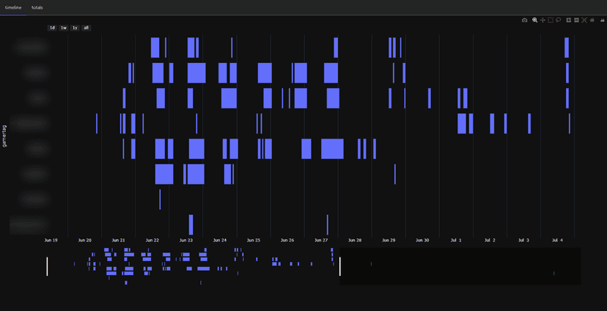This screenshot has height=311, width=607.
Task: Click the Zoom Out modebar icon
Action: tap(576, 20)
